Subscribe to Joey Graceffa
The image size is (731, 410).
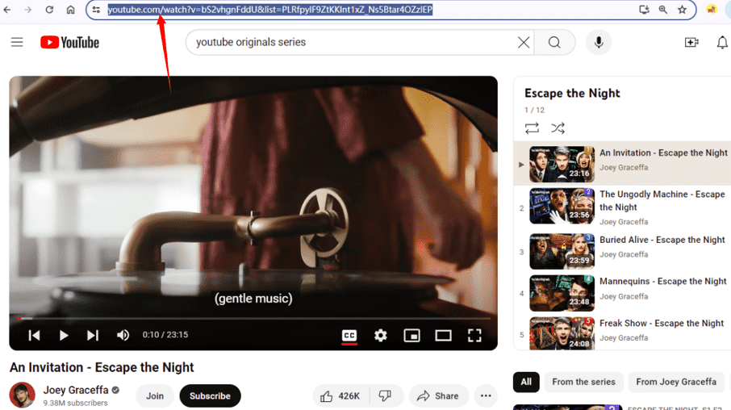210,395
